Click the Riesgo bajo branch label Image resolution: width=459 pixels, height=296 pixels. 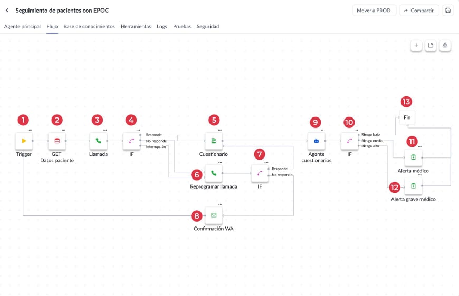click(370, 135)
